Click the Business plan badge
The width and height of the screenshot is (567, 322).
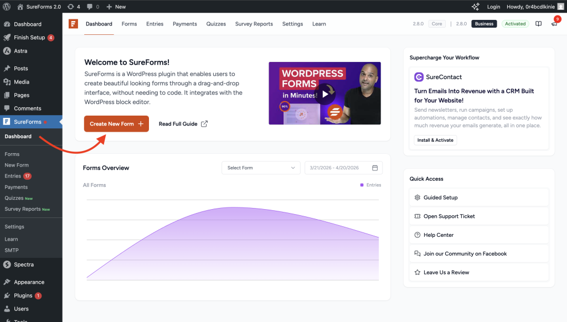click(484, 24)
